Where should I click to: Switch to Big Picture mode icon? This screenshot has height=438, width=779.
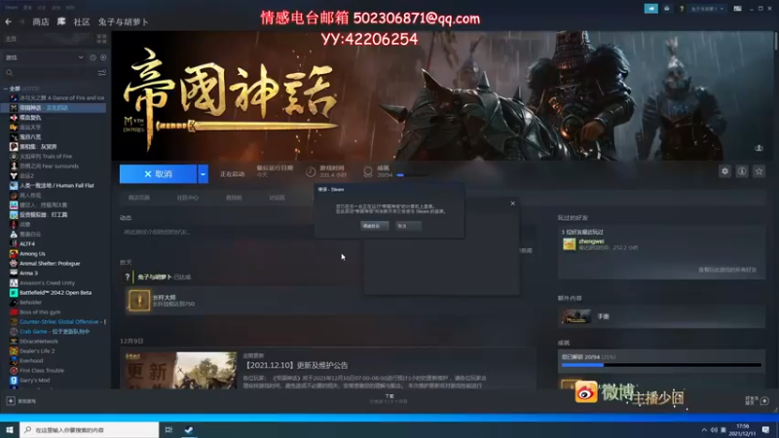[x=738, y=9]
